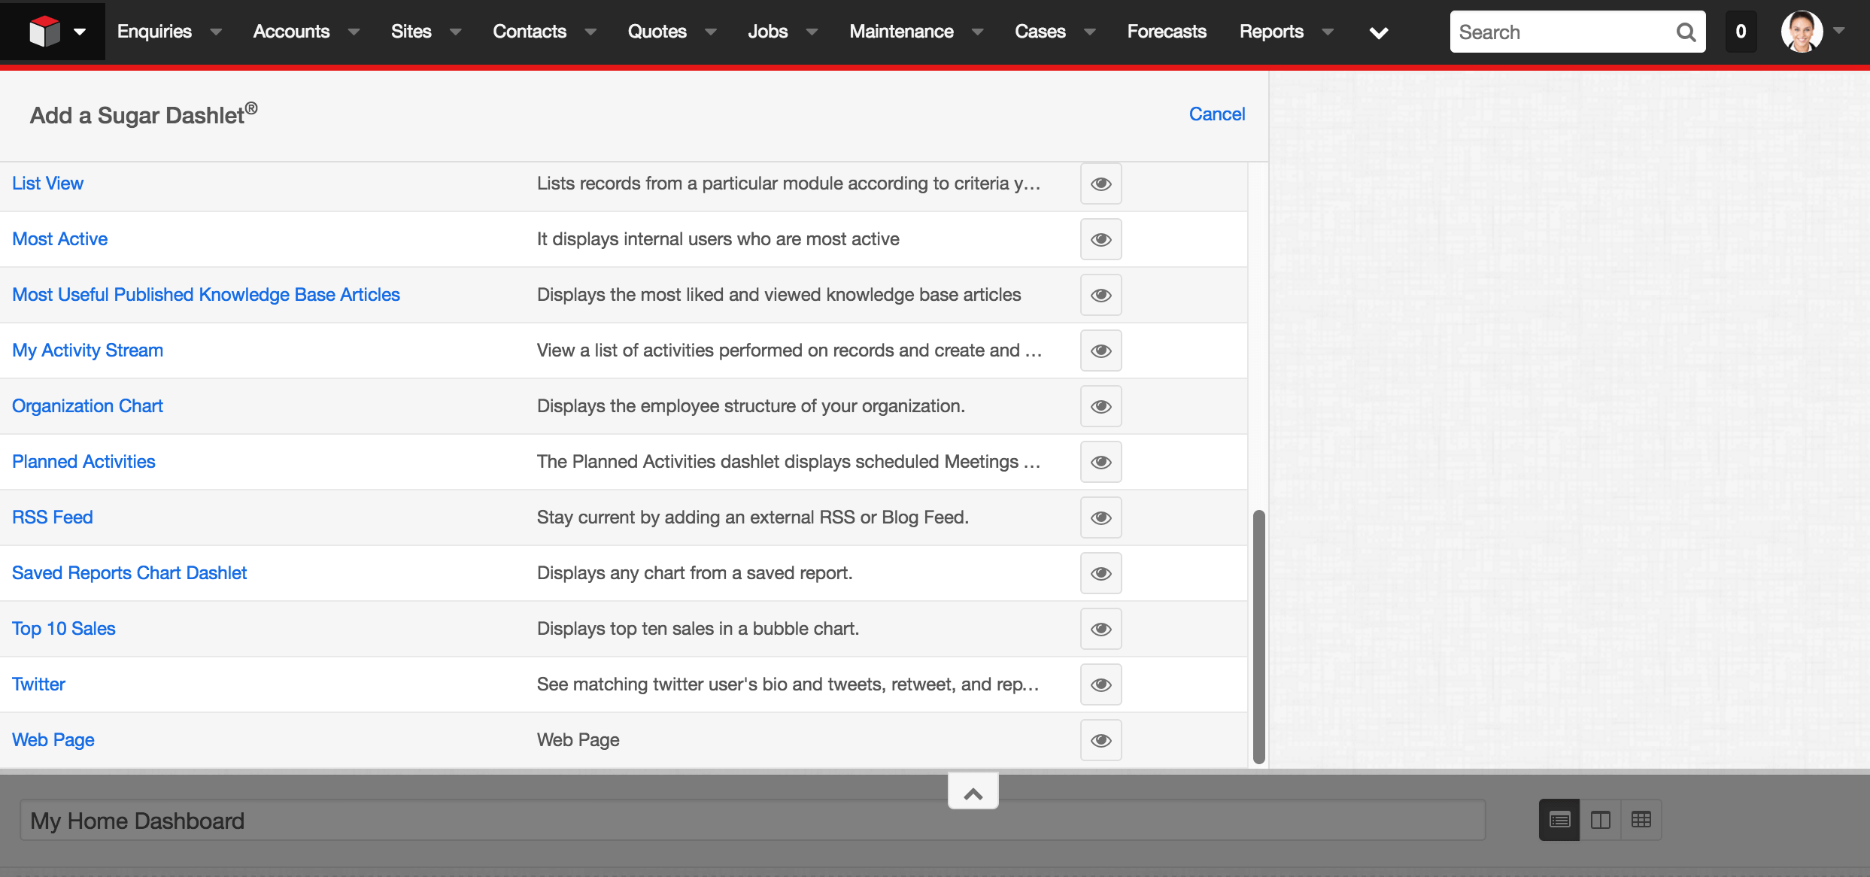This screenshot has width=1870, height=877.
Task: Preview Saved Reports Chart eye icon
Action: pos(1100,573)
